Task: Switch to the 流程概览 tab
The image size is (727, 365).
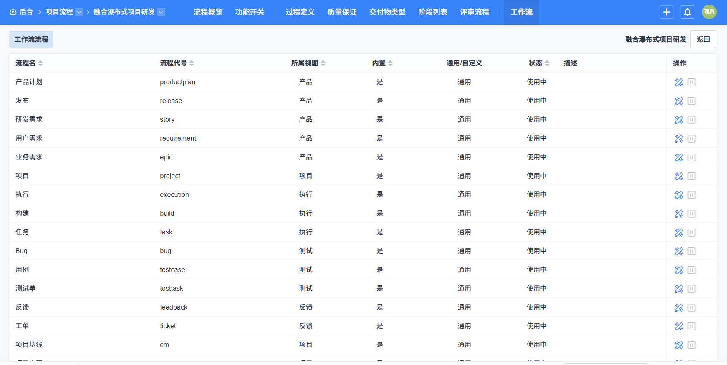Action: click(x=208, y=12)
